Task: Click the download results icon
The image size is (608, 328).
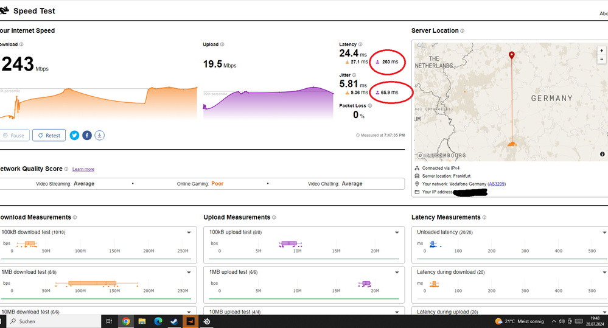Action: point(100,135)
